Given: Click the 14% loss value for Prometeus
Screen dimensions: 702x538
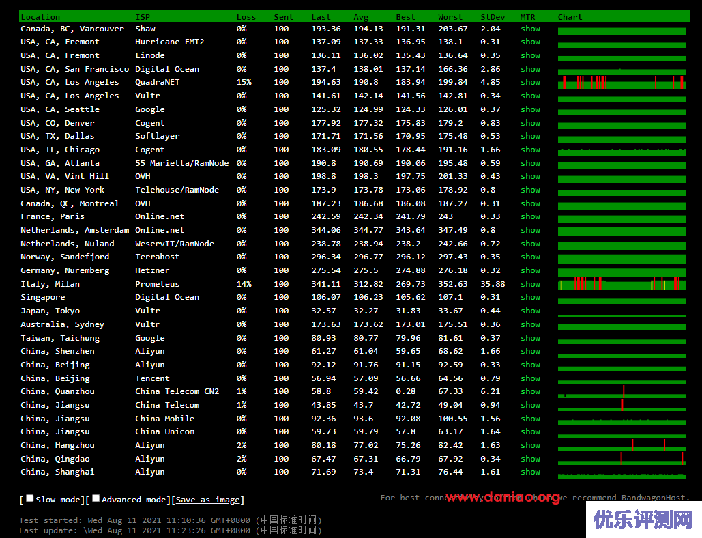Looking at the screenshot, I should click(x=244, y=284).
